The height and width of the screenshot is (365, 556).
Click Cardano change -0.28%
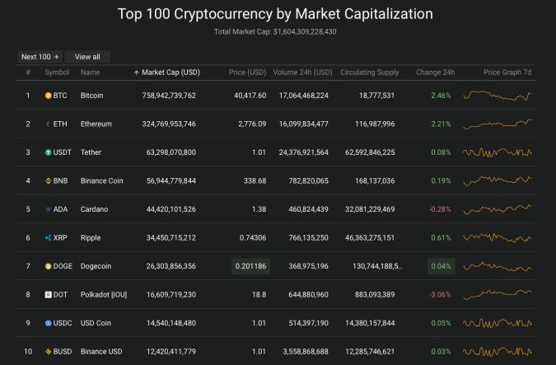tap(440, 209)
